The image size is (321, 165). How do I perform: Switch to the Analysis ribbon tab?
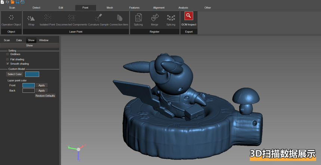click(x=183, y=8)
